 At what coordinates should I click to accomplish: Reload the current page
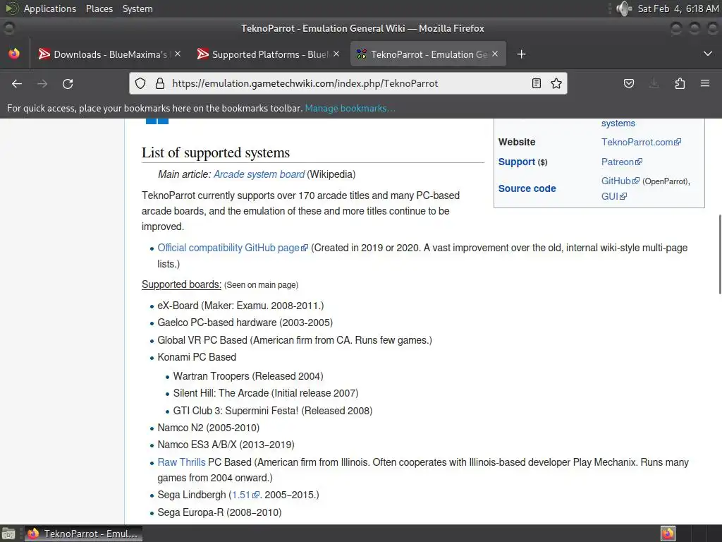[x=68, y=83]
